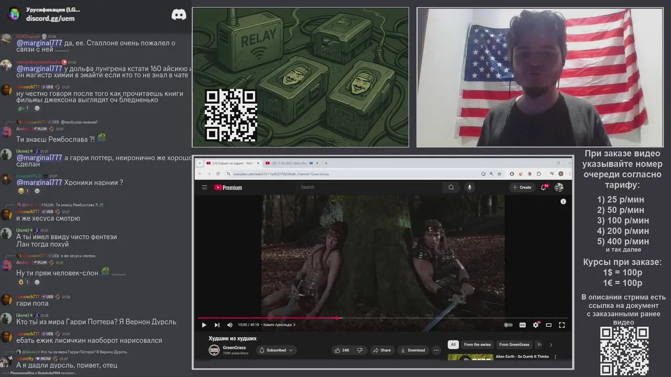Click the QR code under tariff text
671x377 pixels.
tap(624, 351)
